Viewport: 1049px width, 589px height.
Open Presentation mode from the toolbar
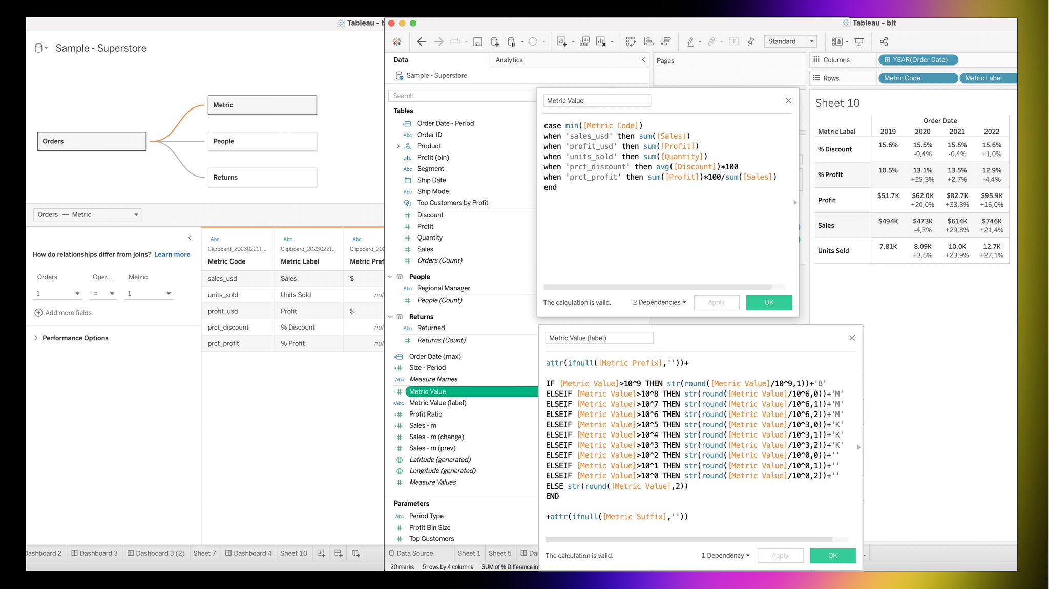click(x=859, y=42)
